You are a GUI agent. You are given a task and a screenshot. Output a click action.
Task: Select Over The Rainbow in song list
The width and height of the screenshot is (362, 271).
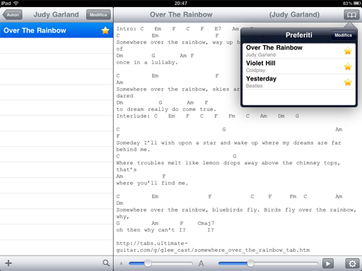pyautogui.click(x=57, y=30)
